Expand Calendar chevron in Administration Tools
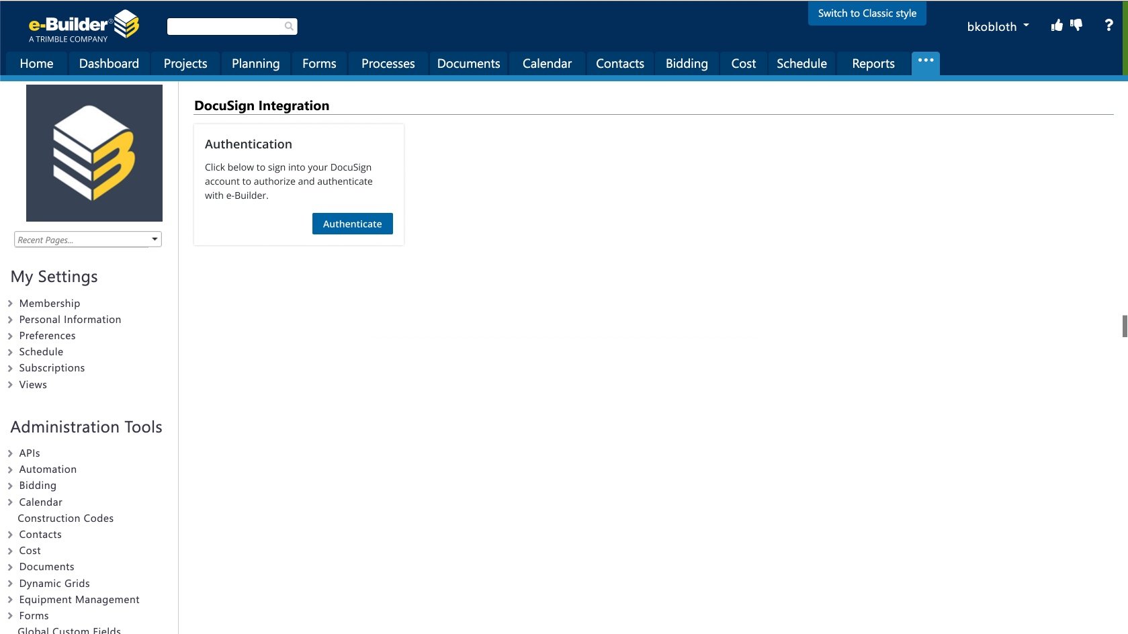The height and width of the screenshot is (634, 1128). (x=10, y=502)
